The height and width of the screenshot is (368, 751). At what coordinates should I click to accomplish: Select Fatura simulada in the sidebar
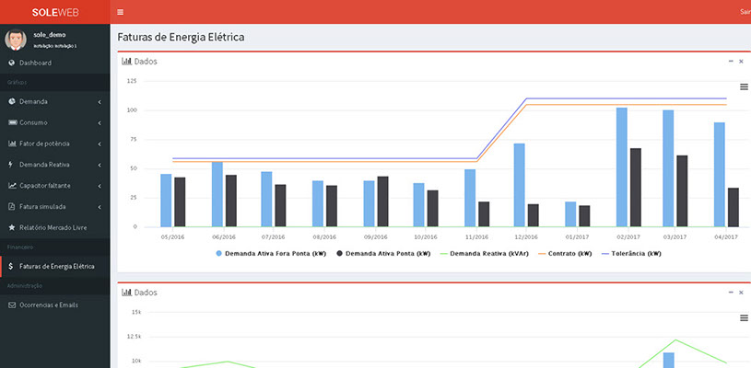click(41, 206)
